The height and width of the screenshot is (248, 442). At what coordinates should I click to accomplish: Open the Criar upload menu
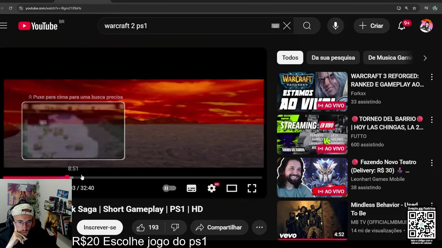[371, 26]
